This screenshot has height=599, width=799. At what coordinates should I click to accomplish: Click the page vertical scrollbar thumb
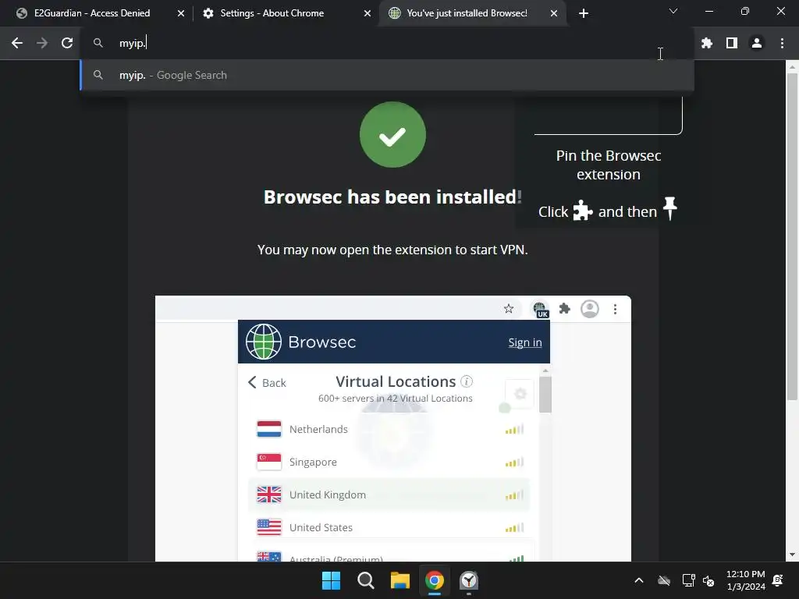pyautogui.click(x=792, y=237)
